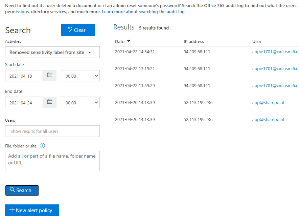
Task: Click the Clear button
Action: point(77,30)
